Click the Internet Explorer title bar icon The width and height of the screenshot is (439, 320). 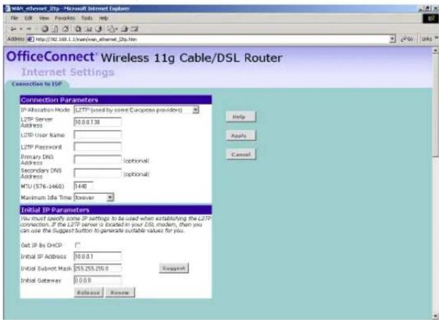[7, 8]
